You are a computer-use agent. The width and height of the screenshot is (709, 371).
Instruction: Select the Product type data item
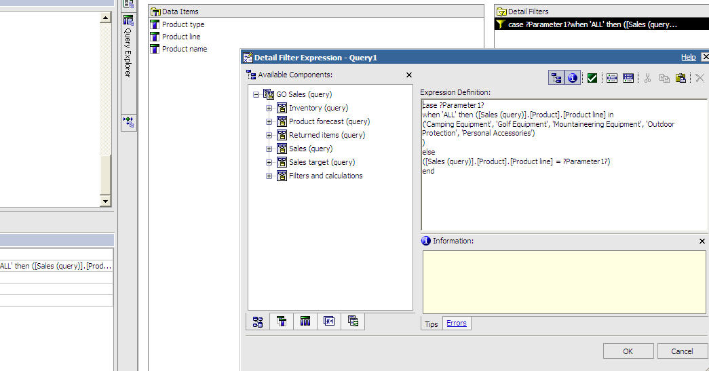183,24
